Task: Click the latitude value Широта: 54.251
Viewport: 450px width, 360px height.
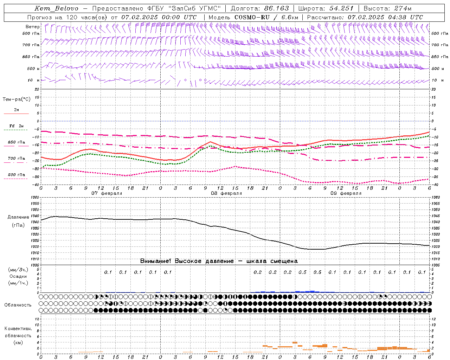Action: 326,8
